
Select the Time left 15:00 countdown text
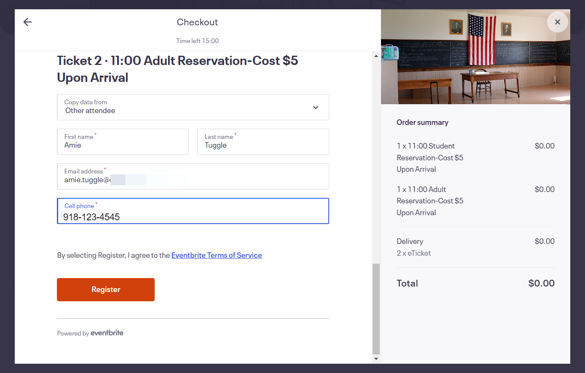click(x=197, y=41)
